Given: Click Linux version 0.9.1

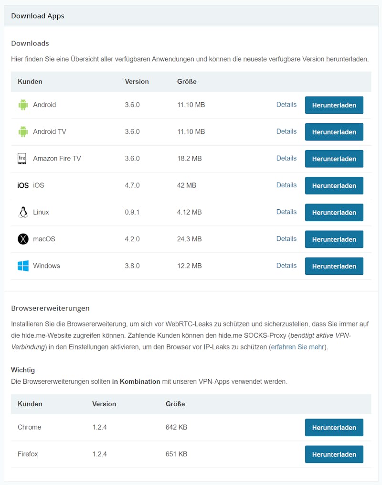Looking at the screenshot, I should [x=132, y=212].
